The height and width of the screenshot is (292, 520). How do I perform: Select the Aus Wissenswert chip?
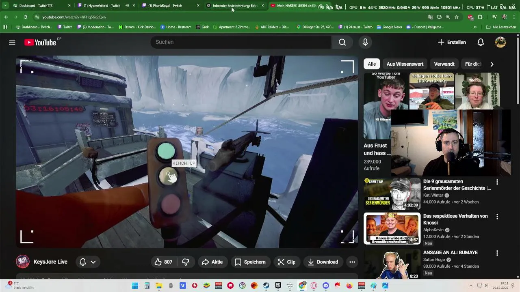tap(405, 64)
